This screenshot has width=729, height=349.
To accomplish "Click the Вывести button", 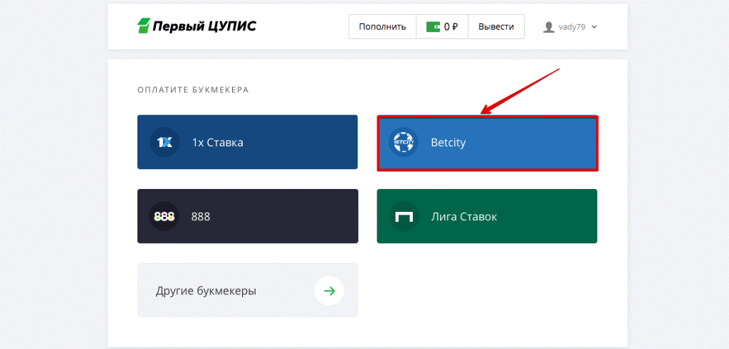I will pos(496,26).
